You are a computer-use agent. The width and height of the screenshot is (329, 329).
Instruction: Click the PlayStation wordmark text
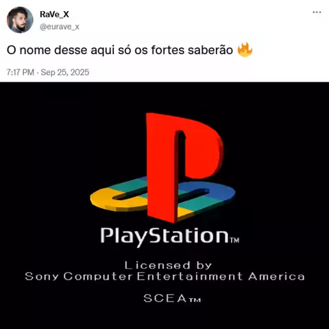click(x=164, y=236)
